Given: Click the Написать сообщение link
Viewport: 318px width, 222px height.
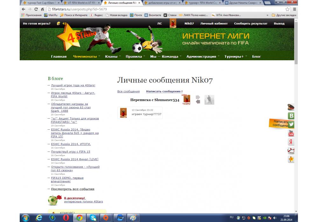Looking at the screenshot, I should click(163, 91).
